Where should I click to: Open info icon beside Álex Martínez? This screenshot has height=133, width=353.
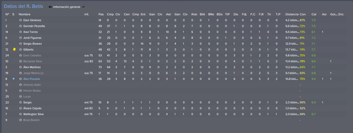tap(20, 67)
